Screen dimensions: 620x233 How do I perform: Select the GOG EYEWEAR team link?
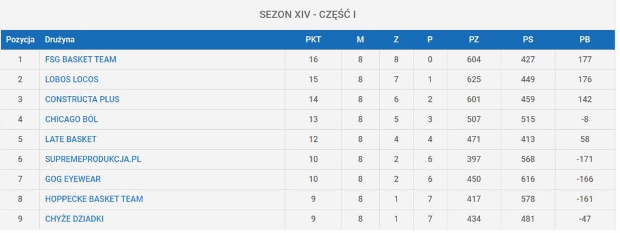(x=73, y=179)
